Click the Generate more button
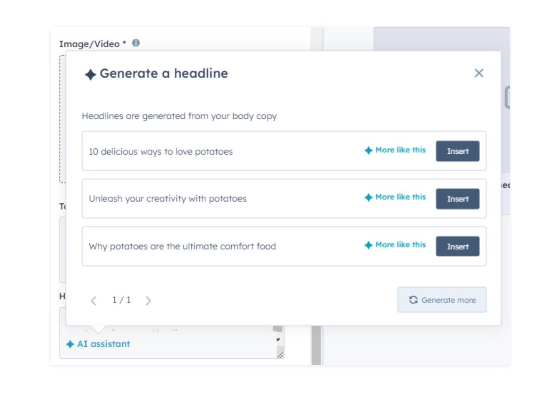The image size is (543, 402). tap(442, 300)
